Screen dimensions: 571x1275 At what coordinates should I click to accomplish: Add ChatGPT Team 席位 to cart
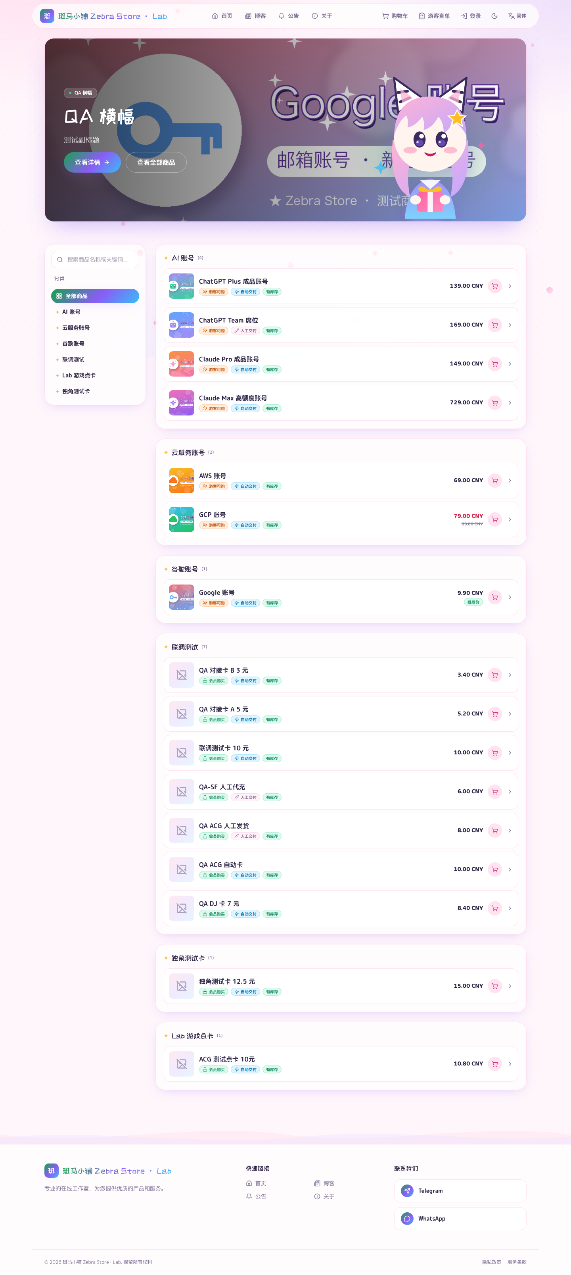(x=494, y=325)
